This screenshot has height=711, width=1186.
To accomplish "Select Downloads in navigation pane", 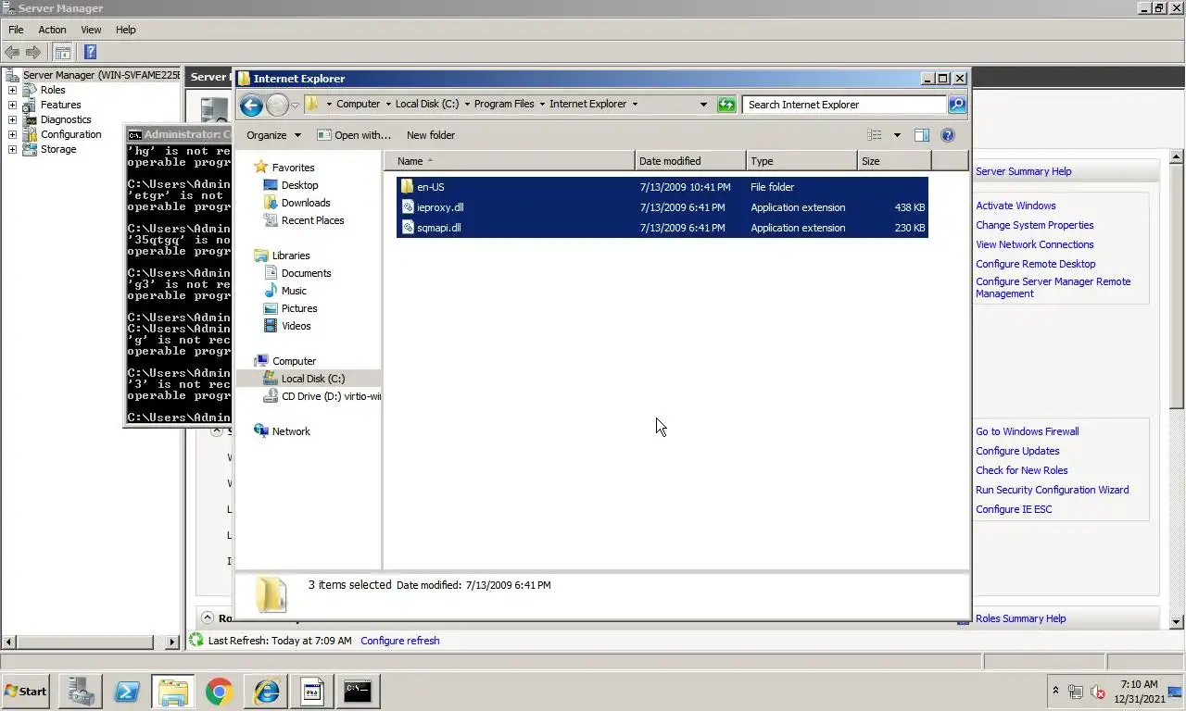I will pyautogui.click(x=306, y=203).
